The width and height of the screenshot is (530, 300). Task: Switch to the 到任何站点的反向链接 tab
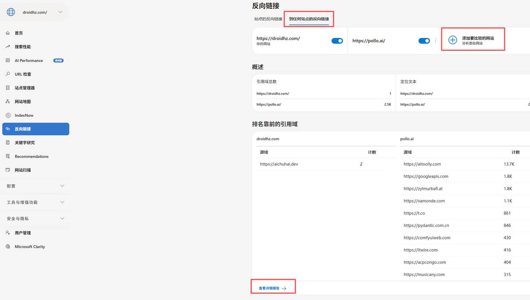(x=309, y=19)
